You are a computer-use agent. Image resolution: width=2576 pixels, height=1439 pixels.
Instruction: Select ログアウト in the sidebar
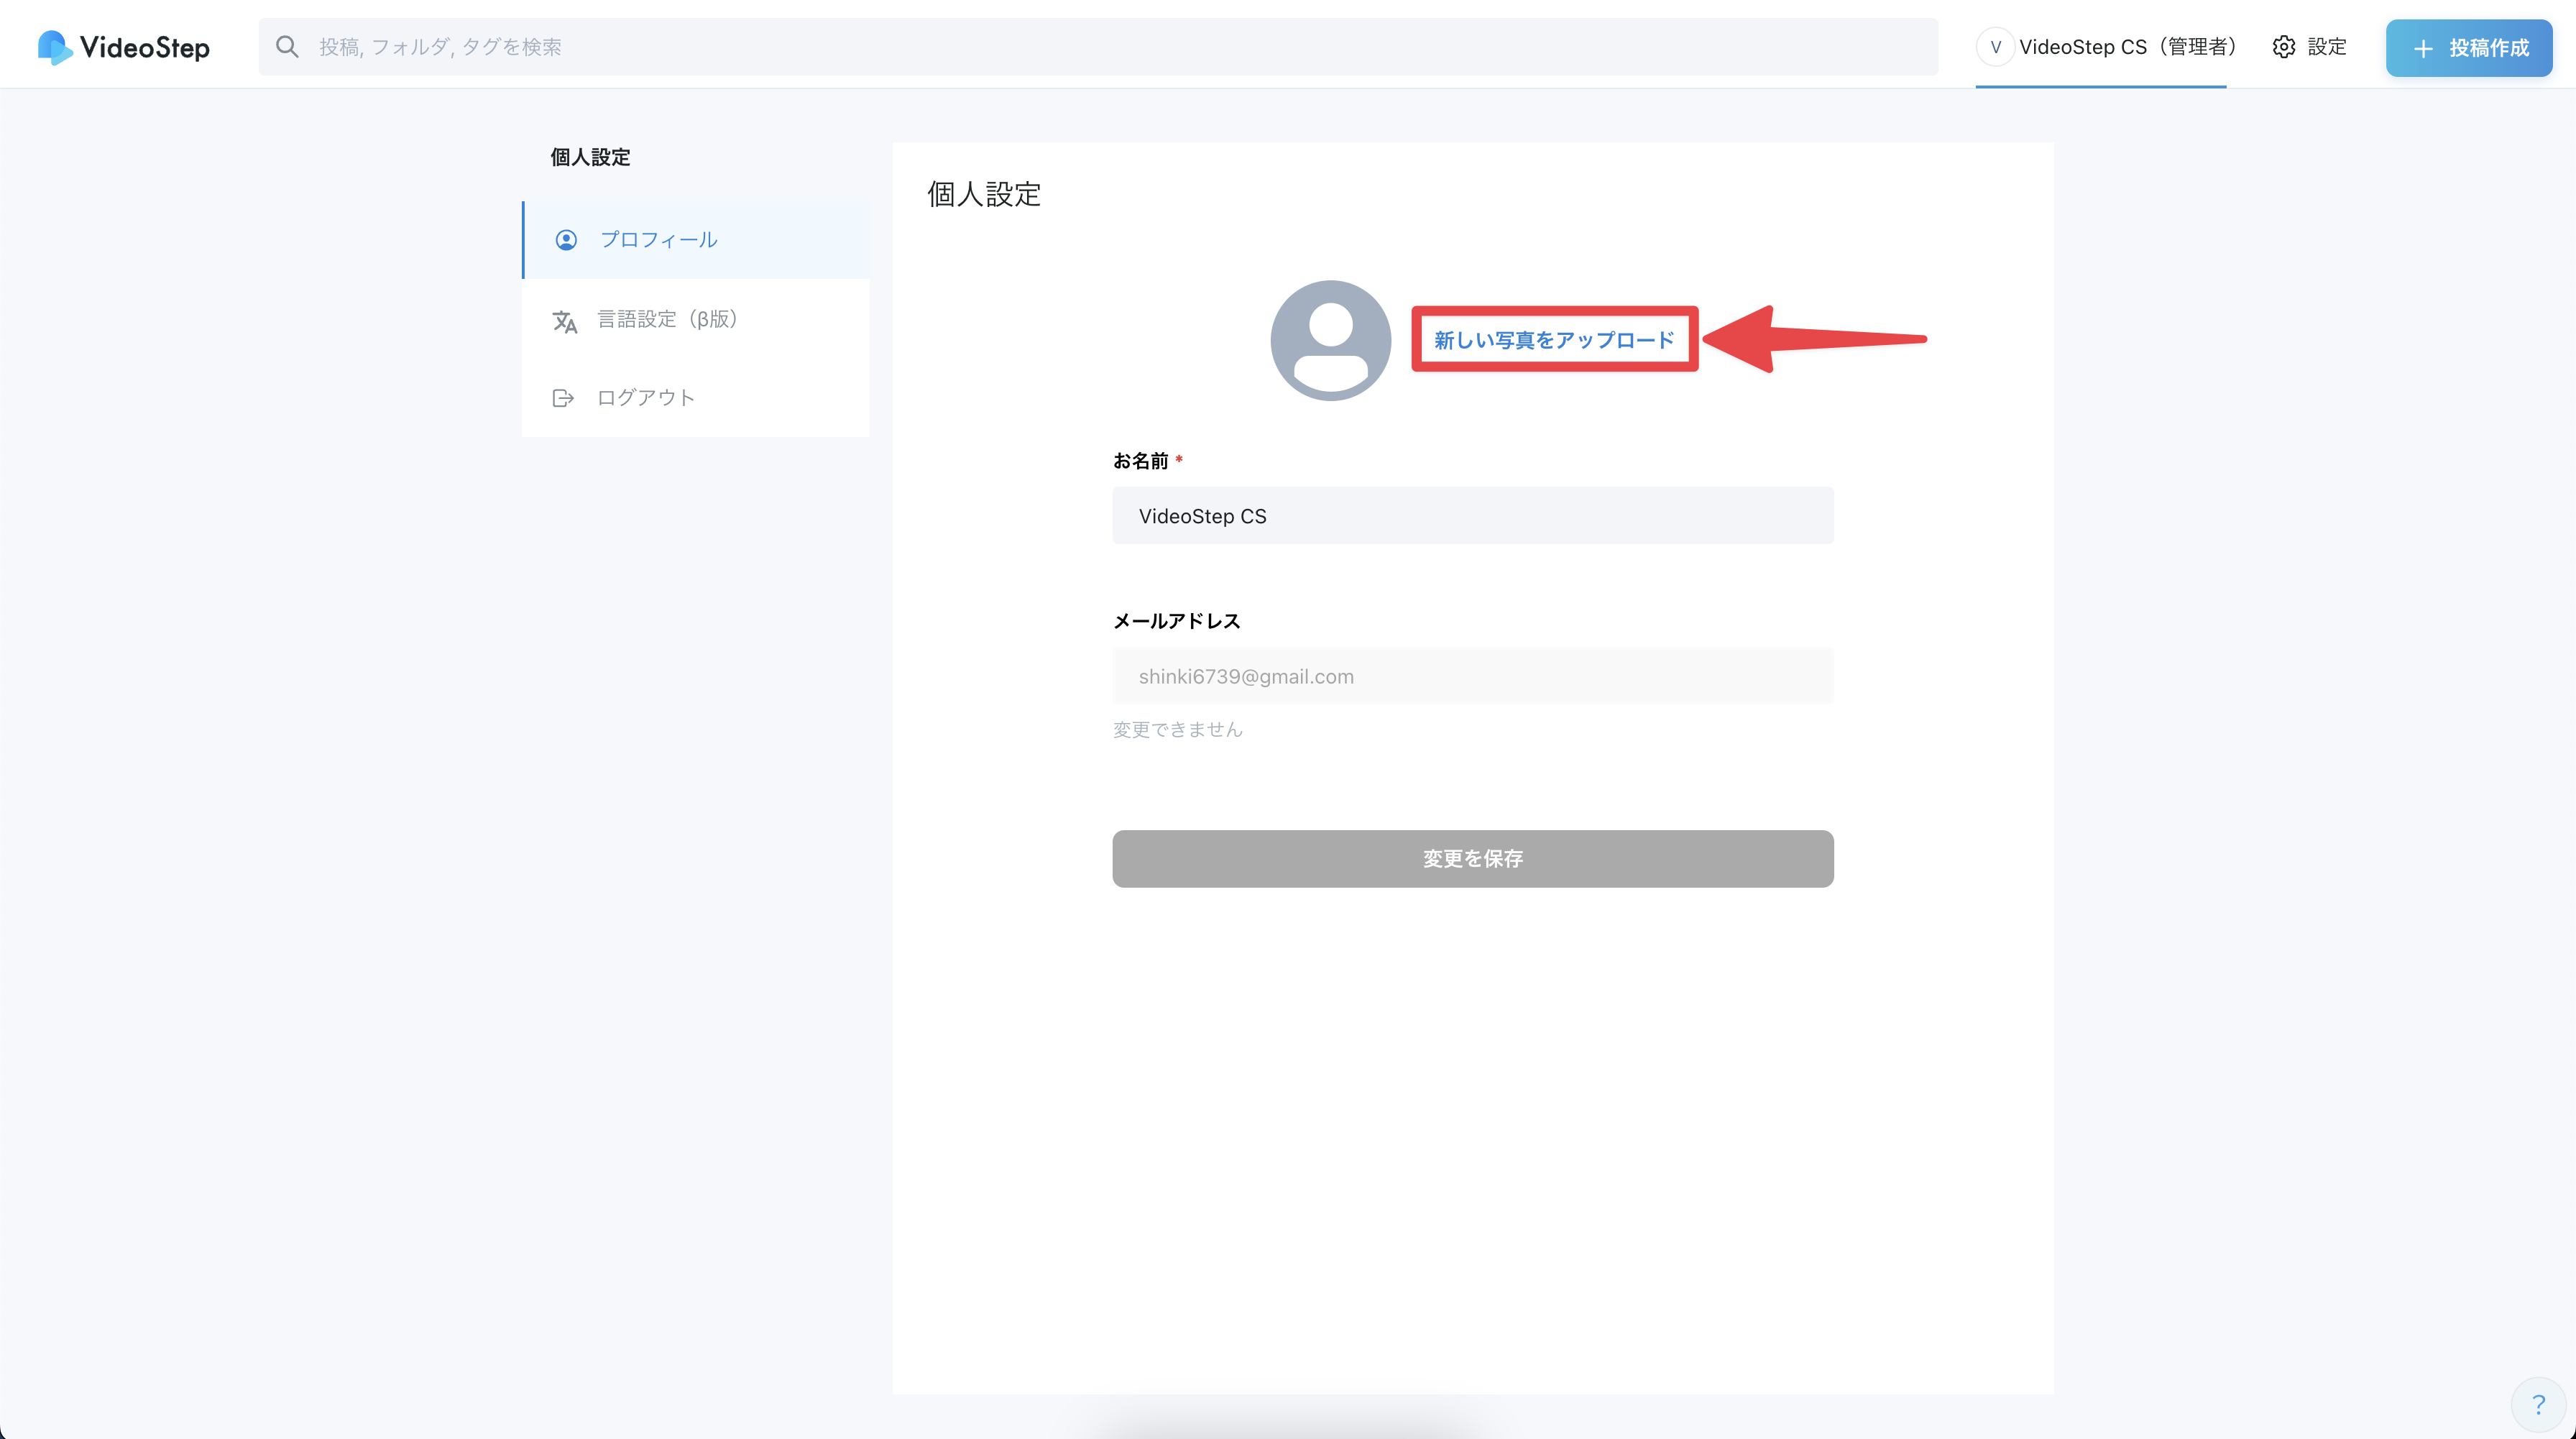pos(645,398)
